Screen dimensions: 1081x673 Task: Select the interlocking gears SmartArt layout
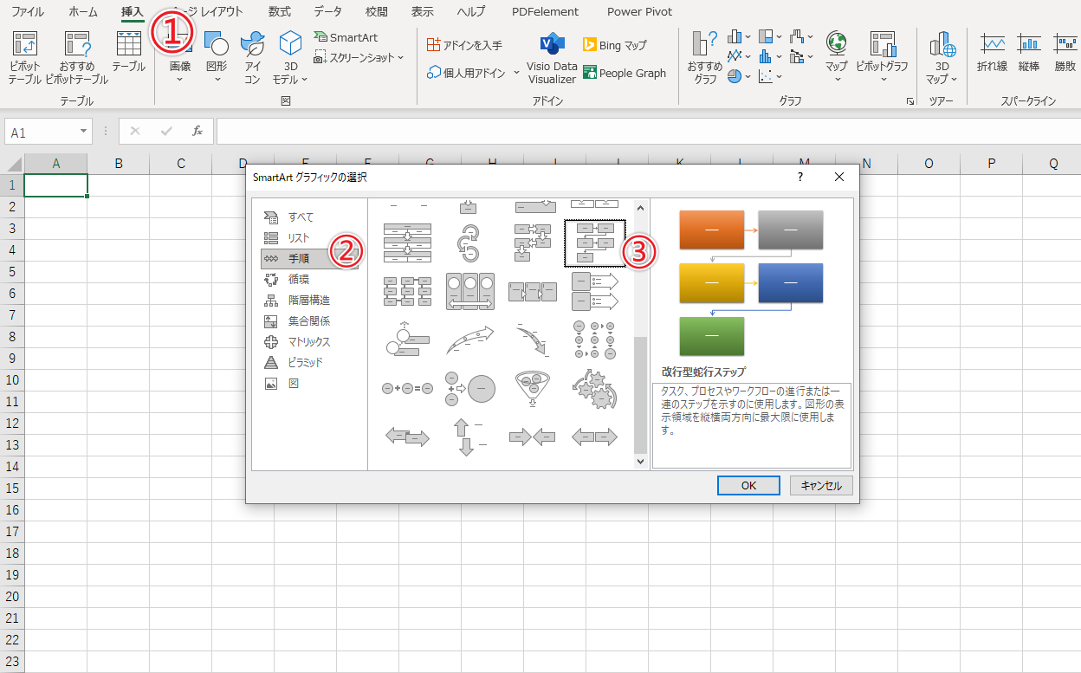pos(594,389)
